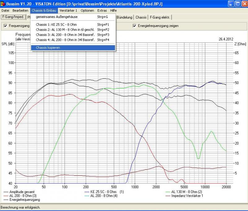Maximize the Boxsim window
Viewport: 248px width, 211px height.
point(237,4)
